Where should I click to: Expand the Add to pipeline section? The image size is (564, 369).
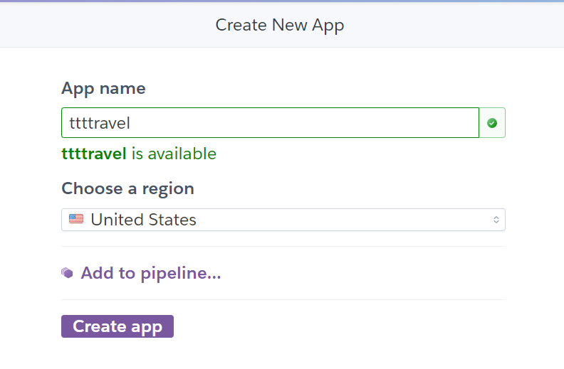(150, 273)
